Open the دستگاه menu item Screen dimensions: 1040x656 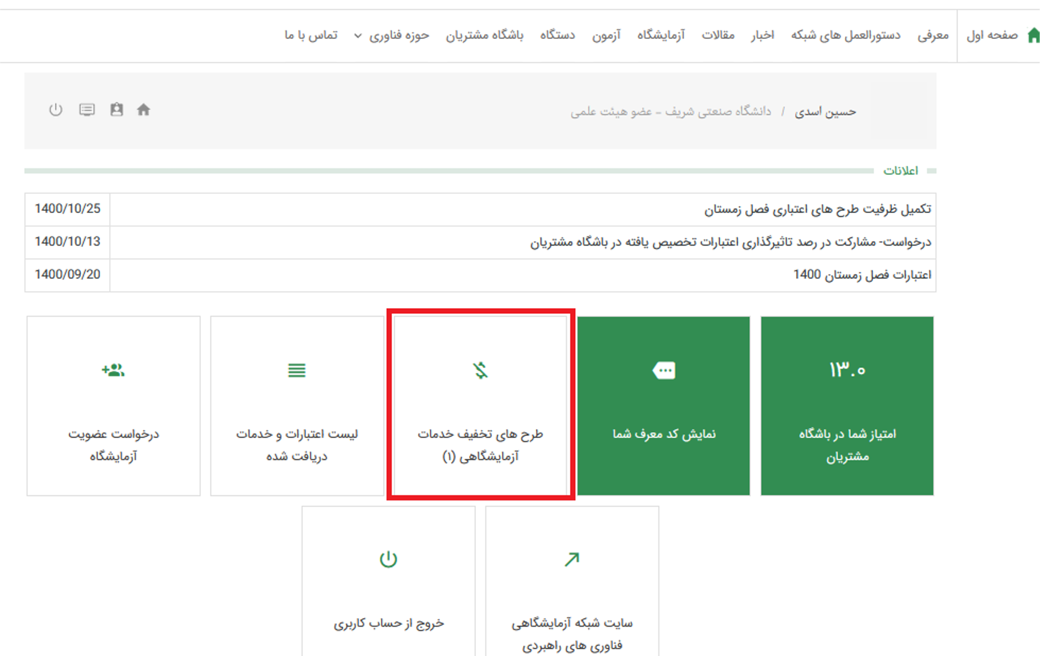tap(557, 36)
